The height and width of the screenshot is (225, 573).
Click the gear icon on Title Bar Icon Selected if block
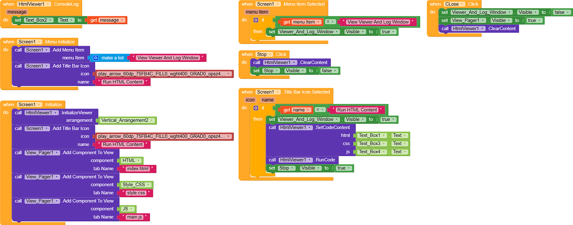[x=256, y=108]
